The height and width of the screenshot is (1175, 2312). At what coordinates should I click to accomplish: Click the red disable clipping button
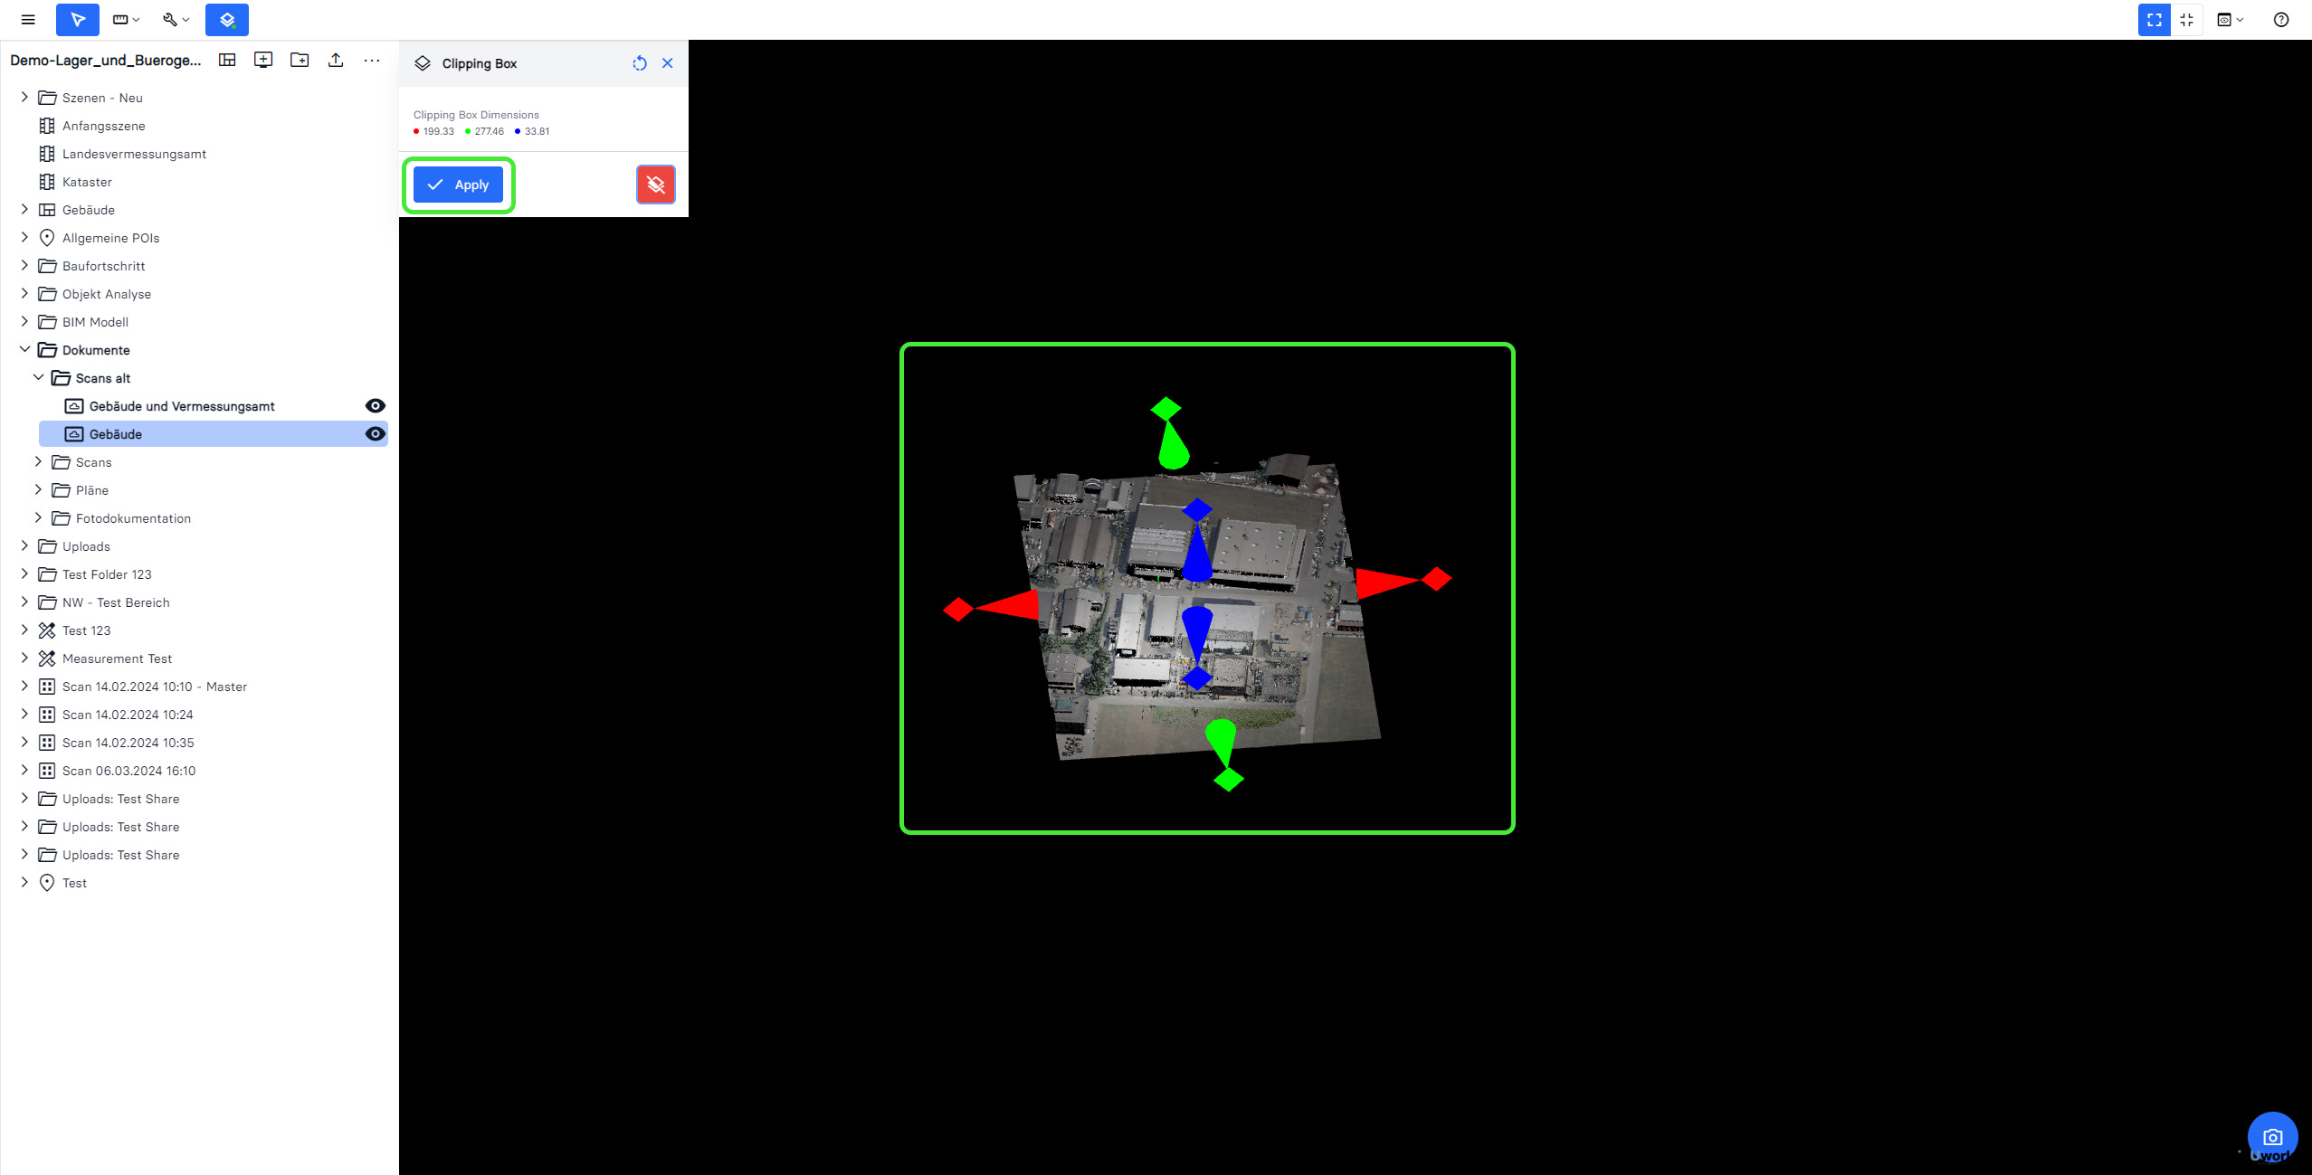[x=656, y=185]
